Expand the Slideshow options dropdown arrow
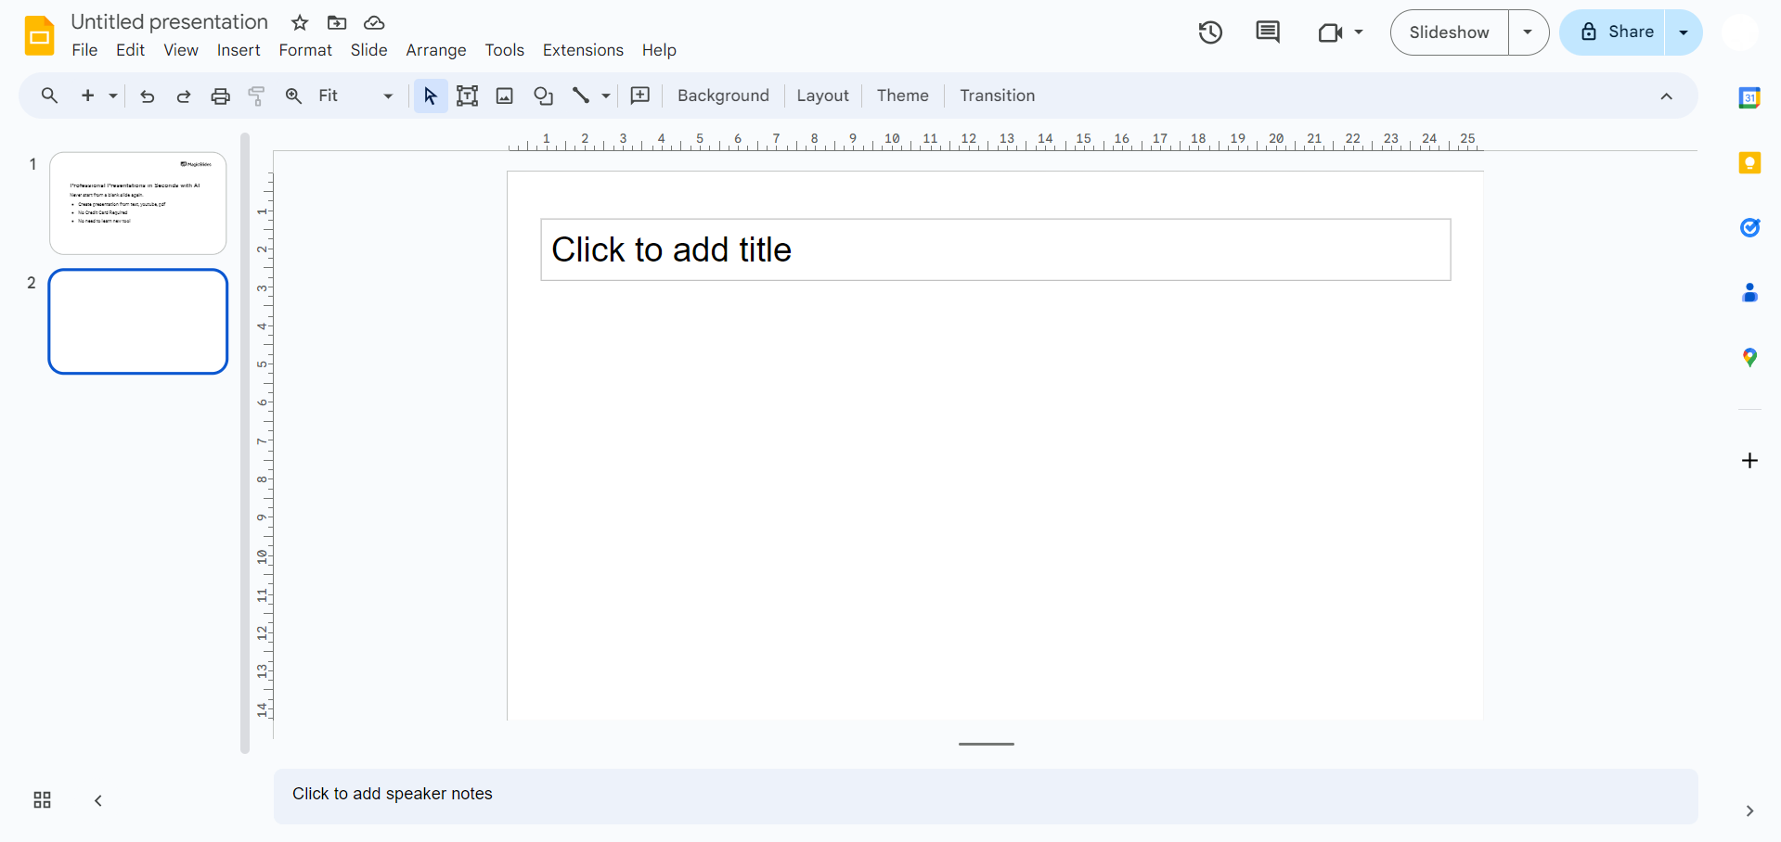 (x=1528, y=32)
